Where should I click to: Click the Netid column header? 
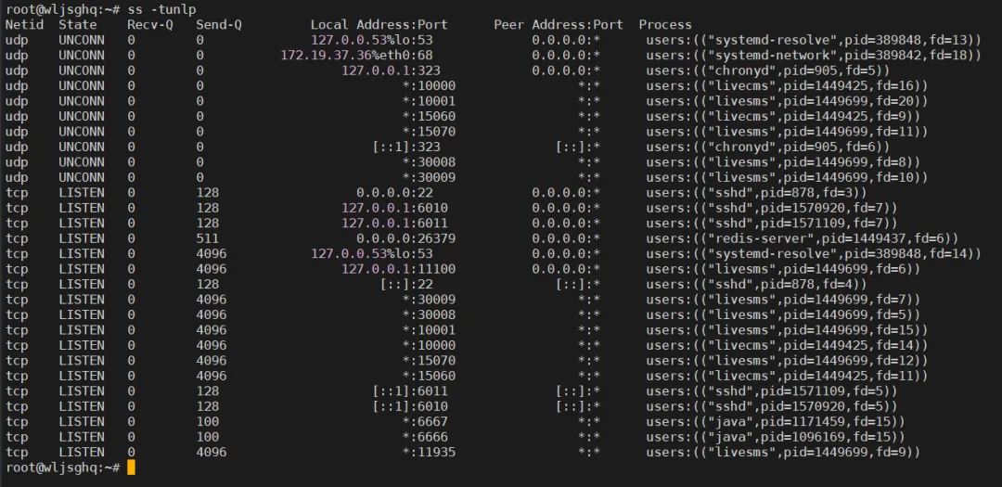point(24,24)
